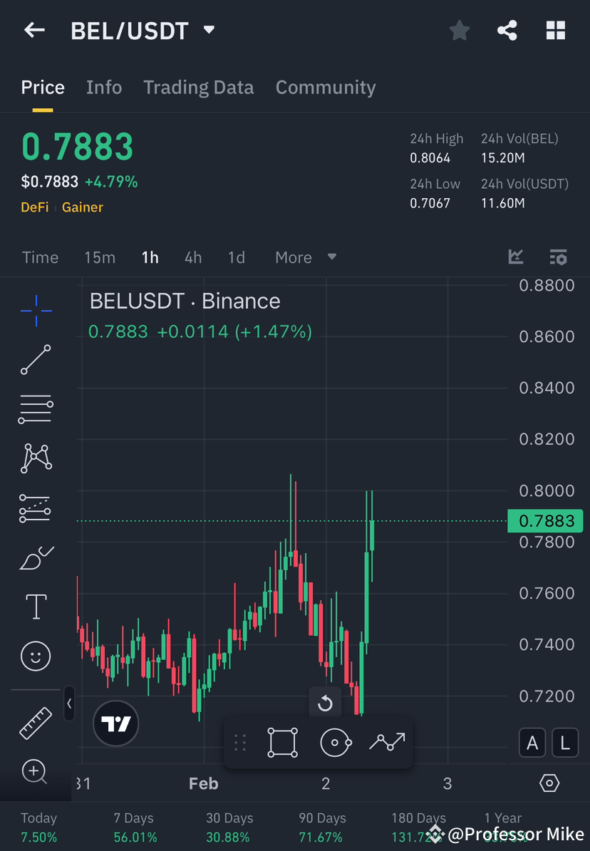
Task: Select the 4h timeframe
Action: (x=192, y=257)
